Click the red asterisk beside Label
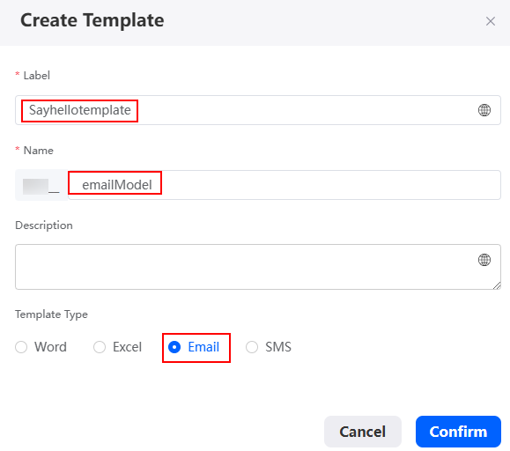 [18, 75]
